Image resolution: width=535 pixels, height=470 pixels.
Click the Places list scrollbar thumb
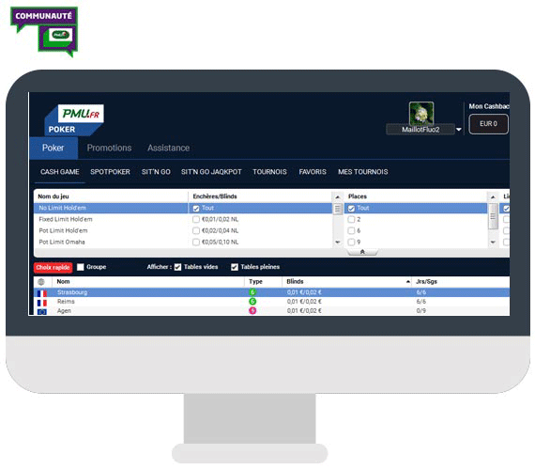493,216
